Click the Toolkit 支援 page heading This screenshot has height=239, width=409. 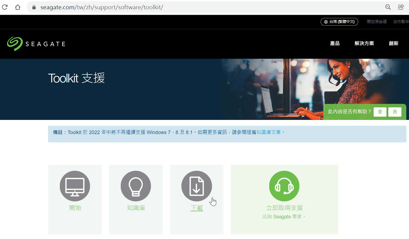coord(76,78)
